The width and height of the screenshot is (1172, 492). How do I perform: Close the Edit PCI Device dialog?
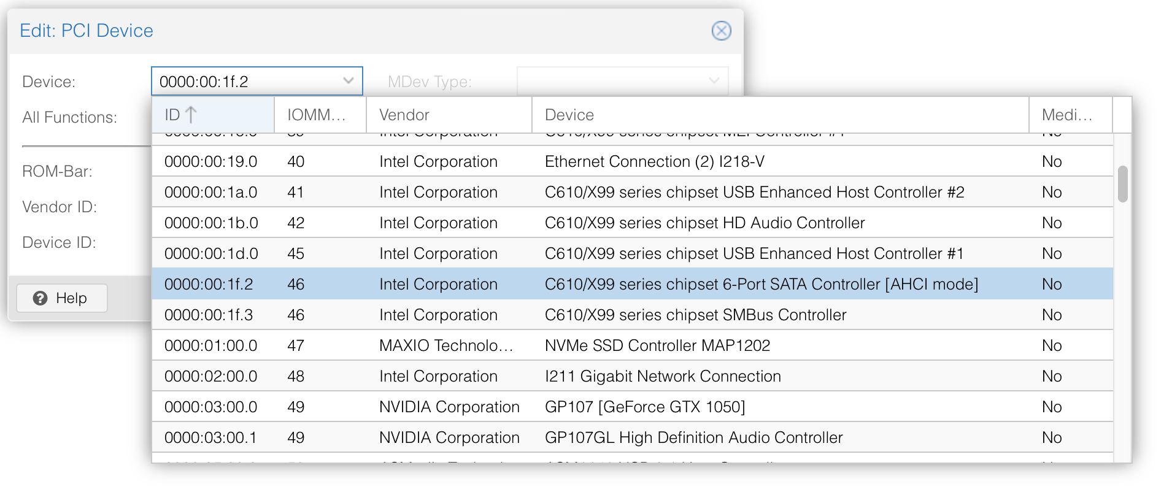(721, 31)
